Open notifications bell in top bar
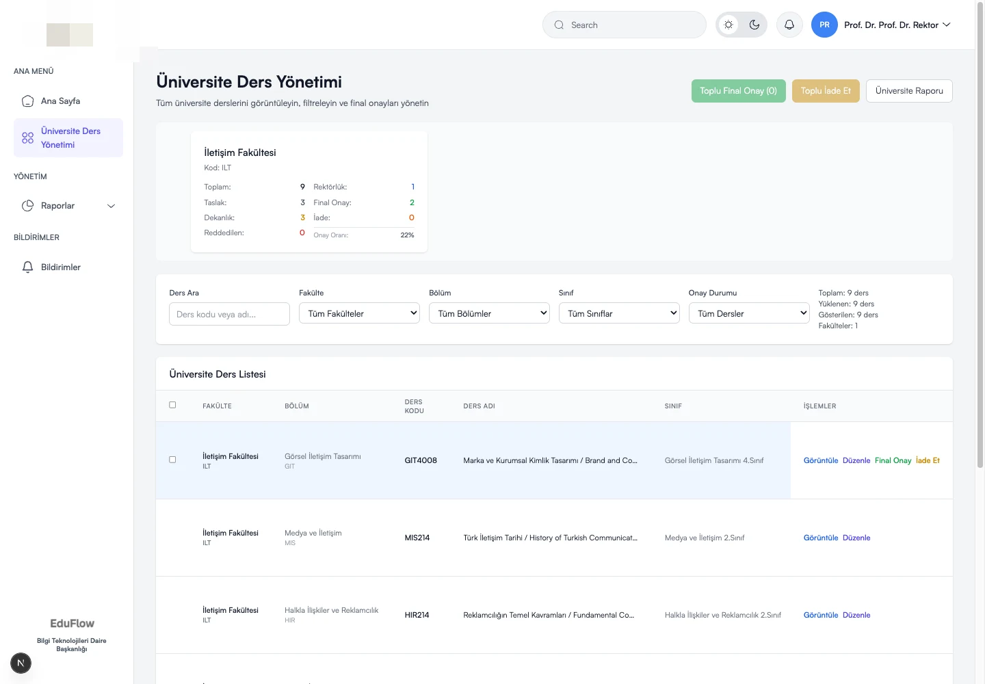The image size is (985, 684). pyautogui.click(x=789, y=25)
